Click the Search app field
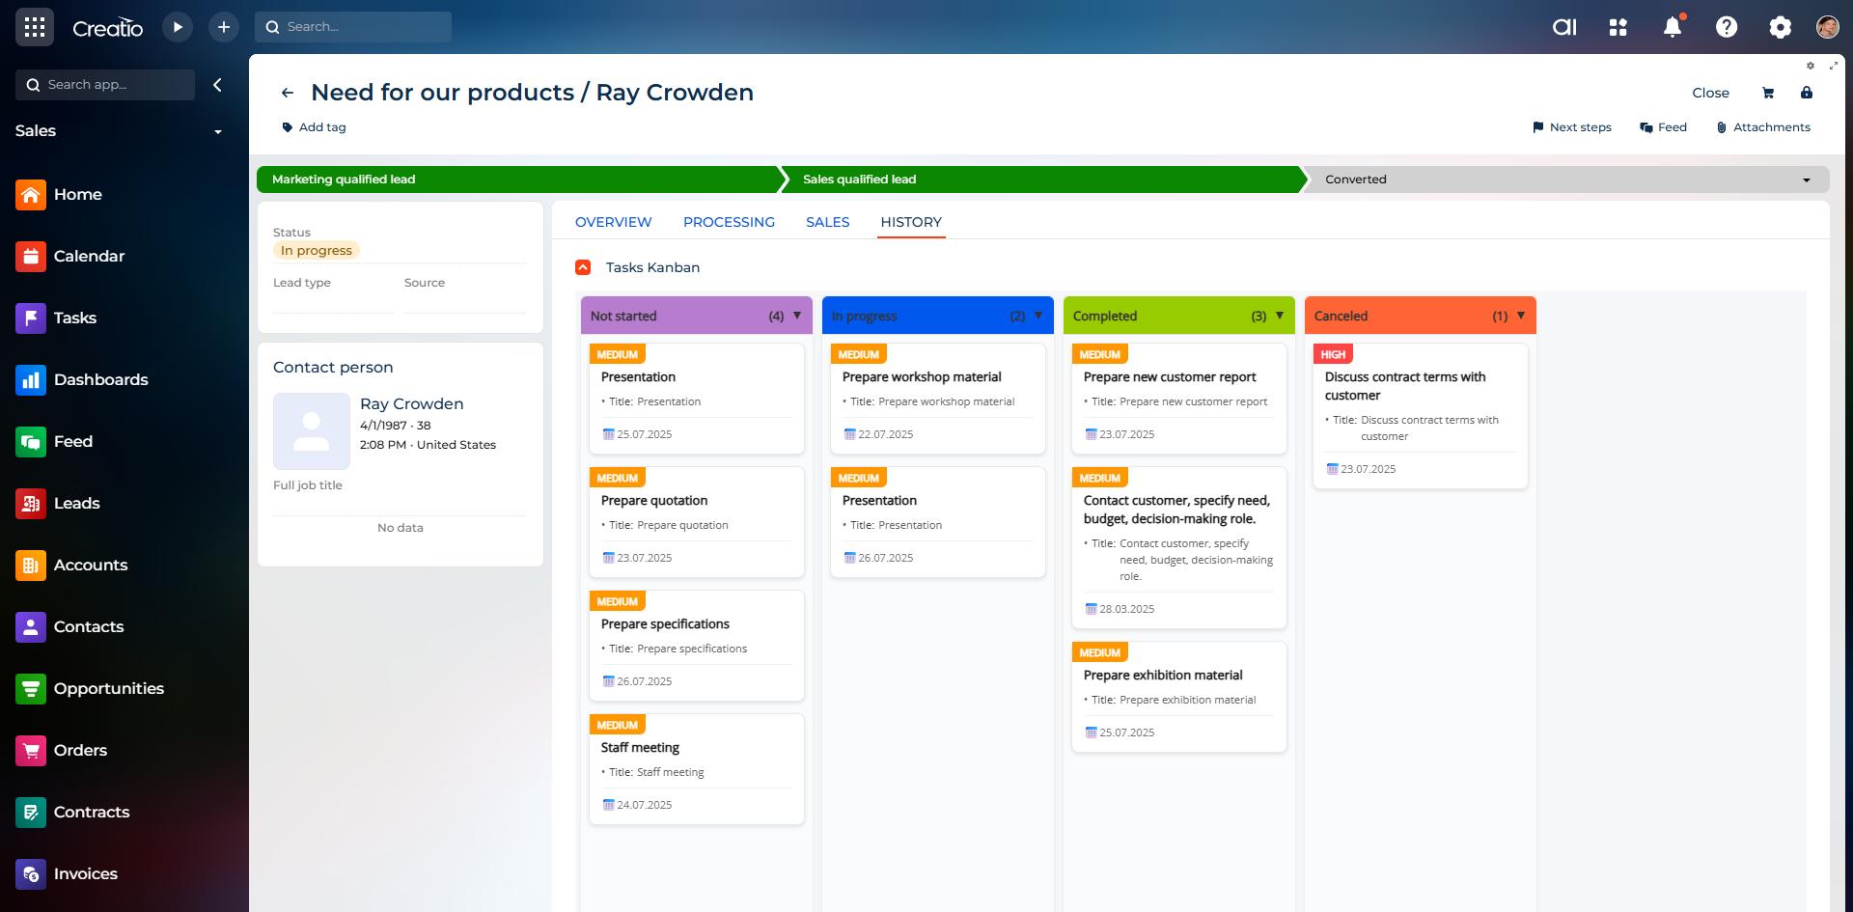This screenshot has height=912, width=1853. (105, 85)
